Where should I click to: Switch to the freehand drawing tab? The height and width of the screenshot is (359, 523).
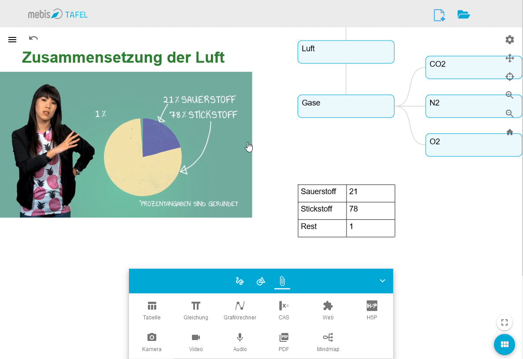239,281
